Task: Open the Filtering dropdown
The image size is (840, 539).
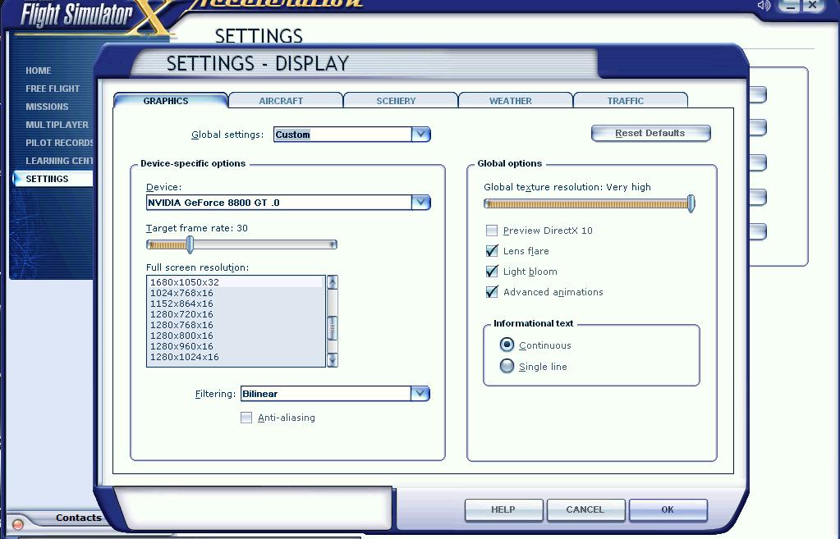Action: tap(420, 394)
